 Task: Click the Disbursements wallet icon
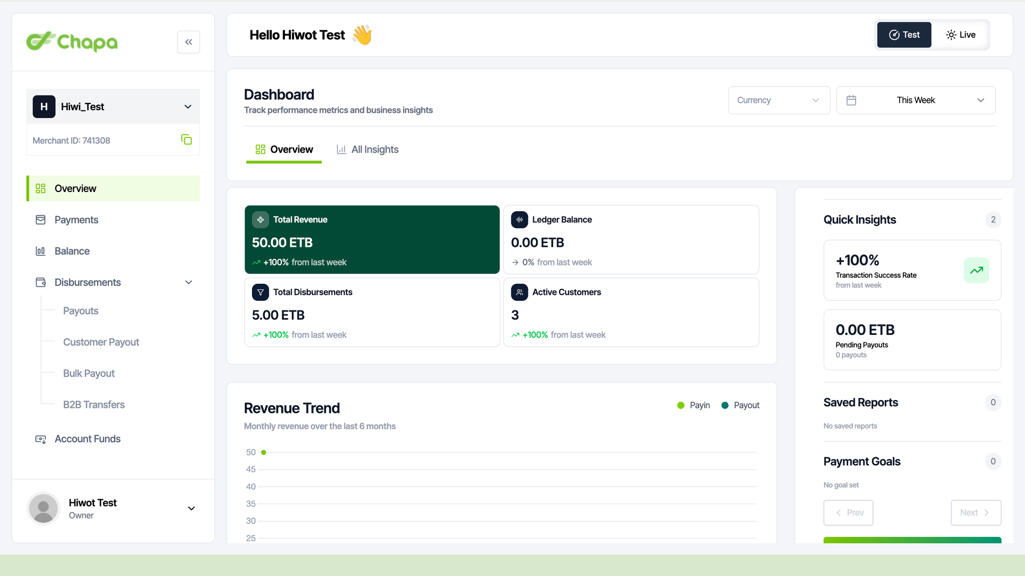41,282
